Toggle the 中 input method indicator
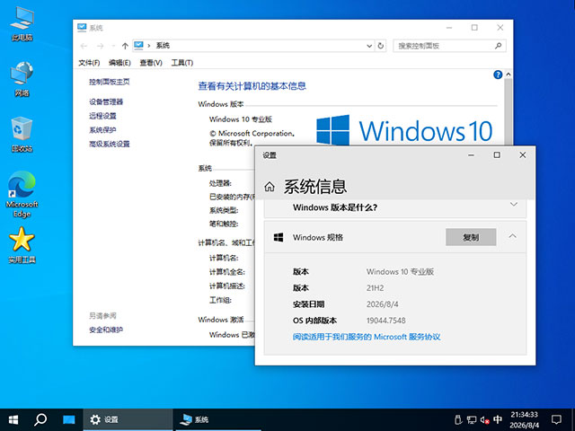This screenshot has height=431, width=575. [x=498, y=419]
